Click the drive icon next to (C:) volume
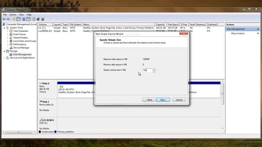262x147 pixels. coord(40,28)
